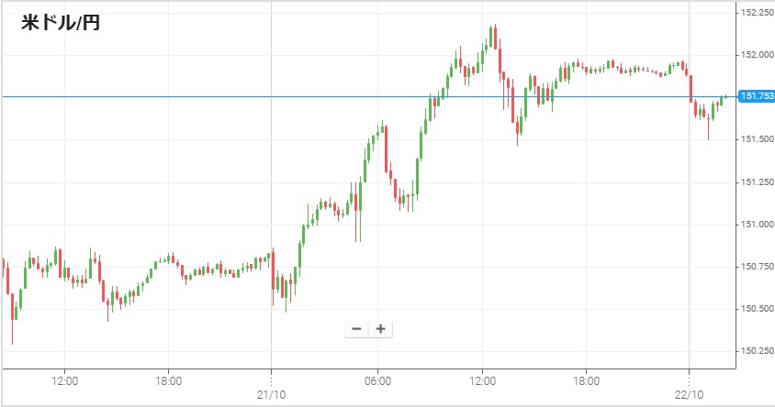
Task: Select the 22/10 date marker on time axis
Action: 689,391
